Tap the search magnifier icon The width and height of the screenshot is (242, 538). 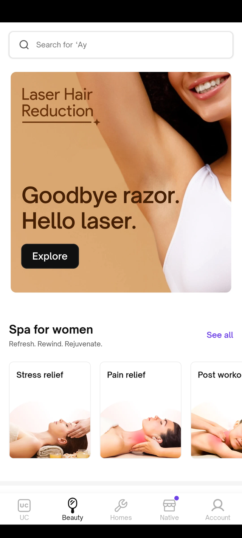point(24,45)
